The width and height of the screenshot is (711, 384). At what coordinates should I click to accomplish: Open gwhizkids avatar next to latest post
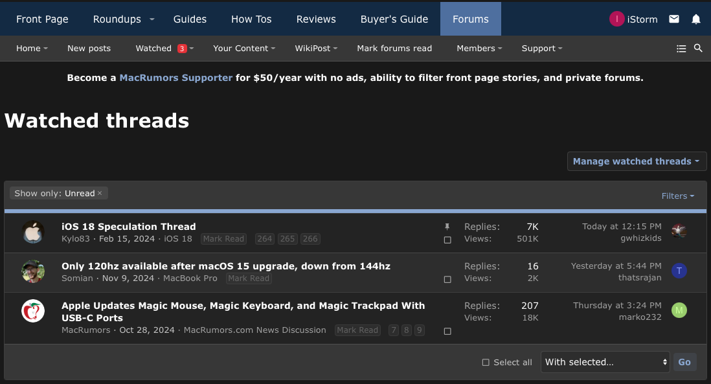click(x=679, y=231)
